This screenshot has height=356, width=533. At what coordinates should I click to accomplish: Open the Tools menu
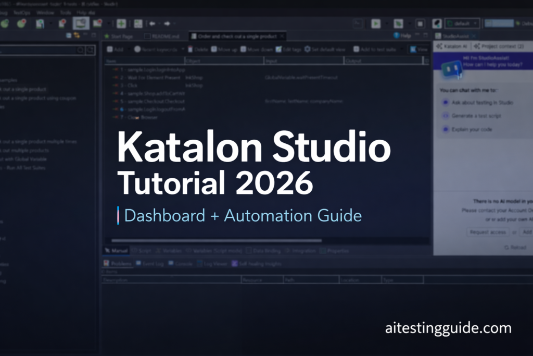pos(66,12)
